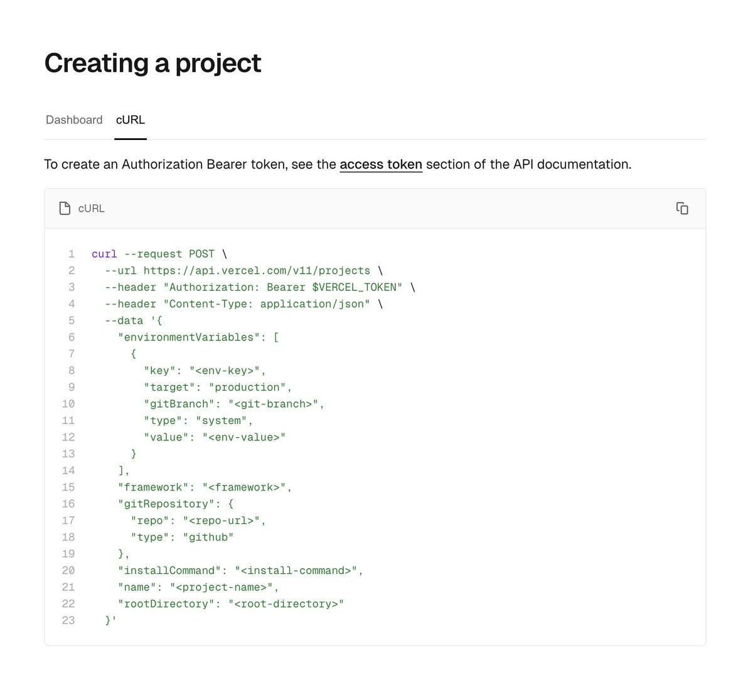Click the "type": "system" line
Screen dimensions: 753x689
(198, 420)
